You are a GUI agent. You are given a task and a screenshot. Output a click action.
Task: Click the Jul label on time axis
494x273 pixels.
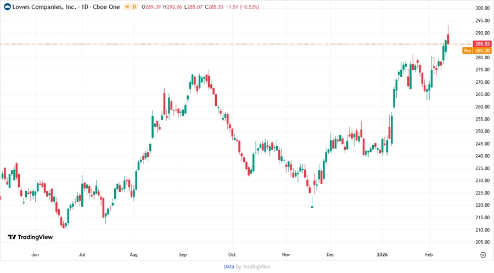pyautogui.click(x=82, y=254)
